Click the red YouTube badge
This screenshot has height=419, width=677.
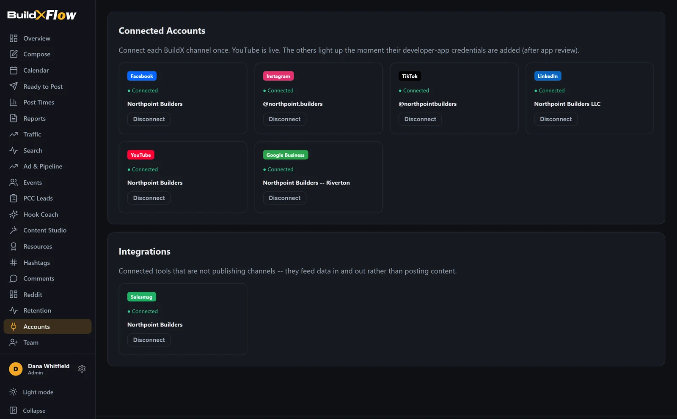140,155
